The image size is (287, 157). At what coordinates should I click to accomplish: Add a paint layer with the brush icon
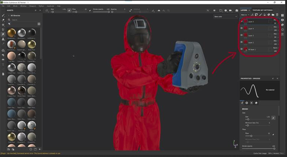(x=260, y=15)
